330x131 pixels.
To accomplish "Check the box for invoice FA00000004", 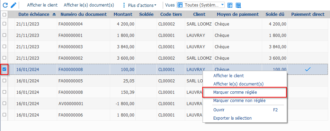I will tap(4, 24).
